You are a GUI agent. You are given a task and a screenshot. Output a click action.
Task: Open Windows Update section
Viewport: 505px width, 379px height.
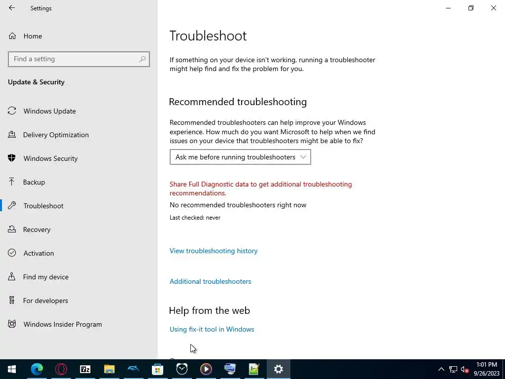point(79,111)
